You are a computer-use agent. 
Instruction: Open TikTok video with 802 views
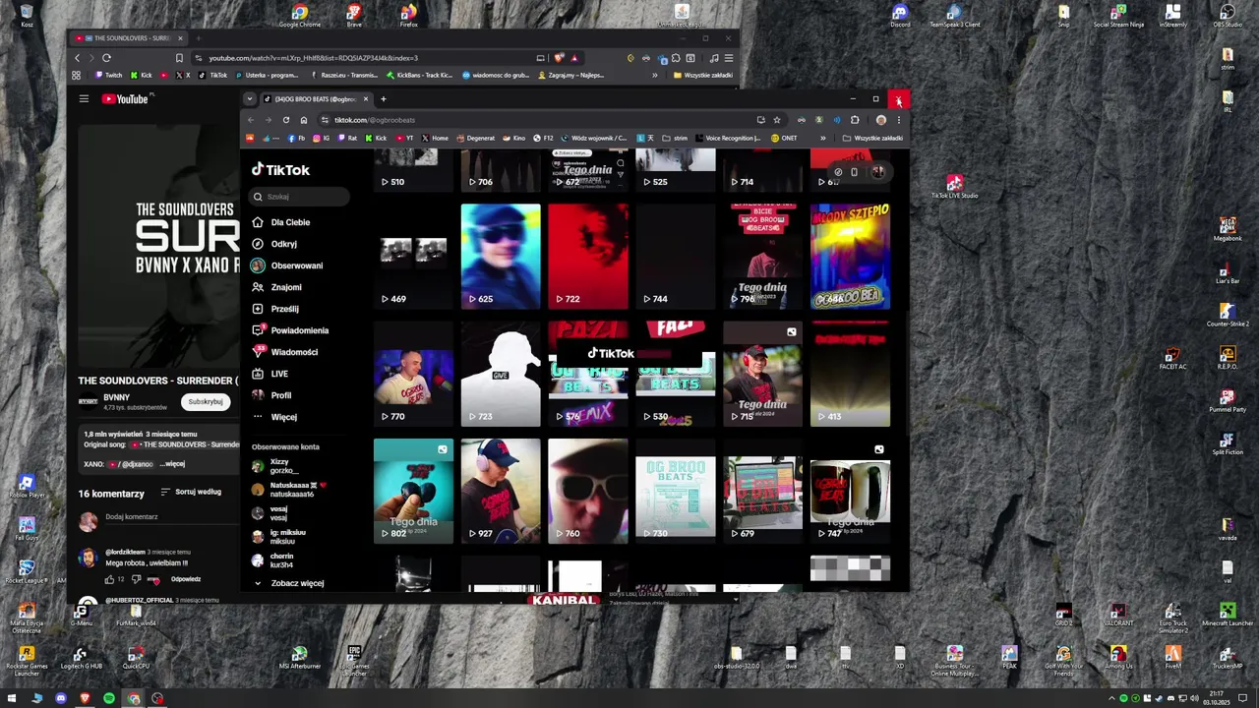[x=413, y=491]
